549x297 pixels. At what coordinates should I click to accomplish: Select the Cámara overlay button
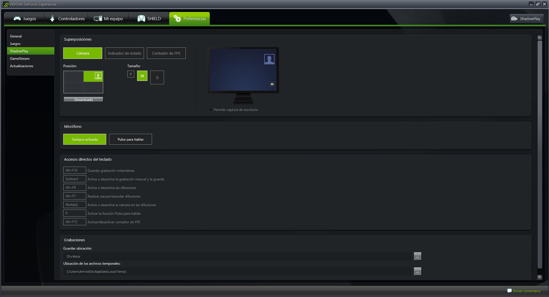(83, 53)
